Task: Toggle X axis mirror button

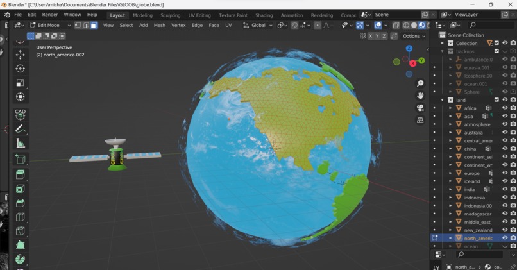Action: [x=371, y=36]
